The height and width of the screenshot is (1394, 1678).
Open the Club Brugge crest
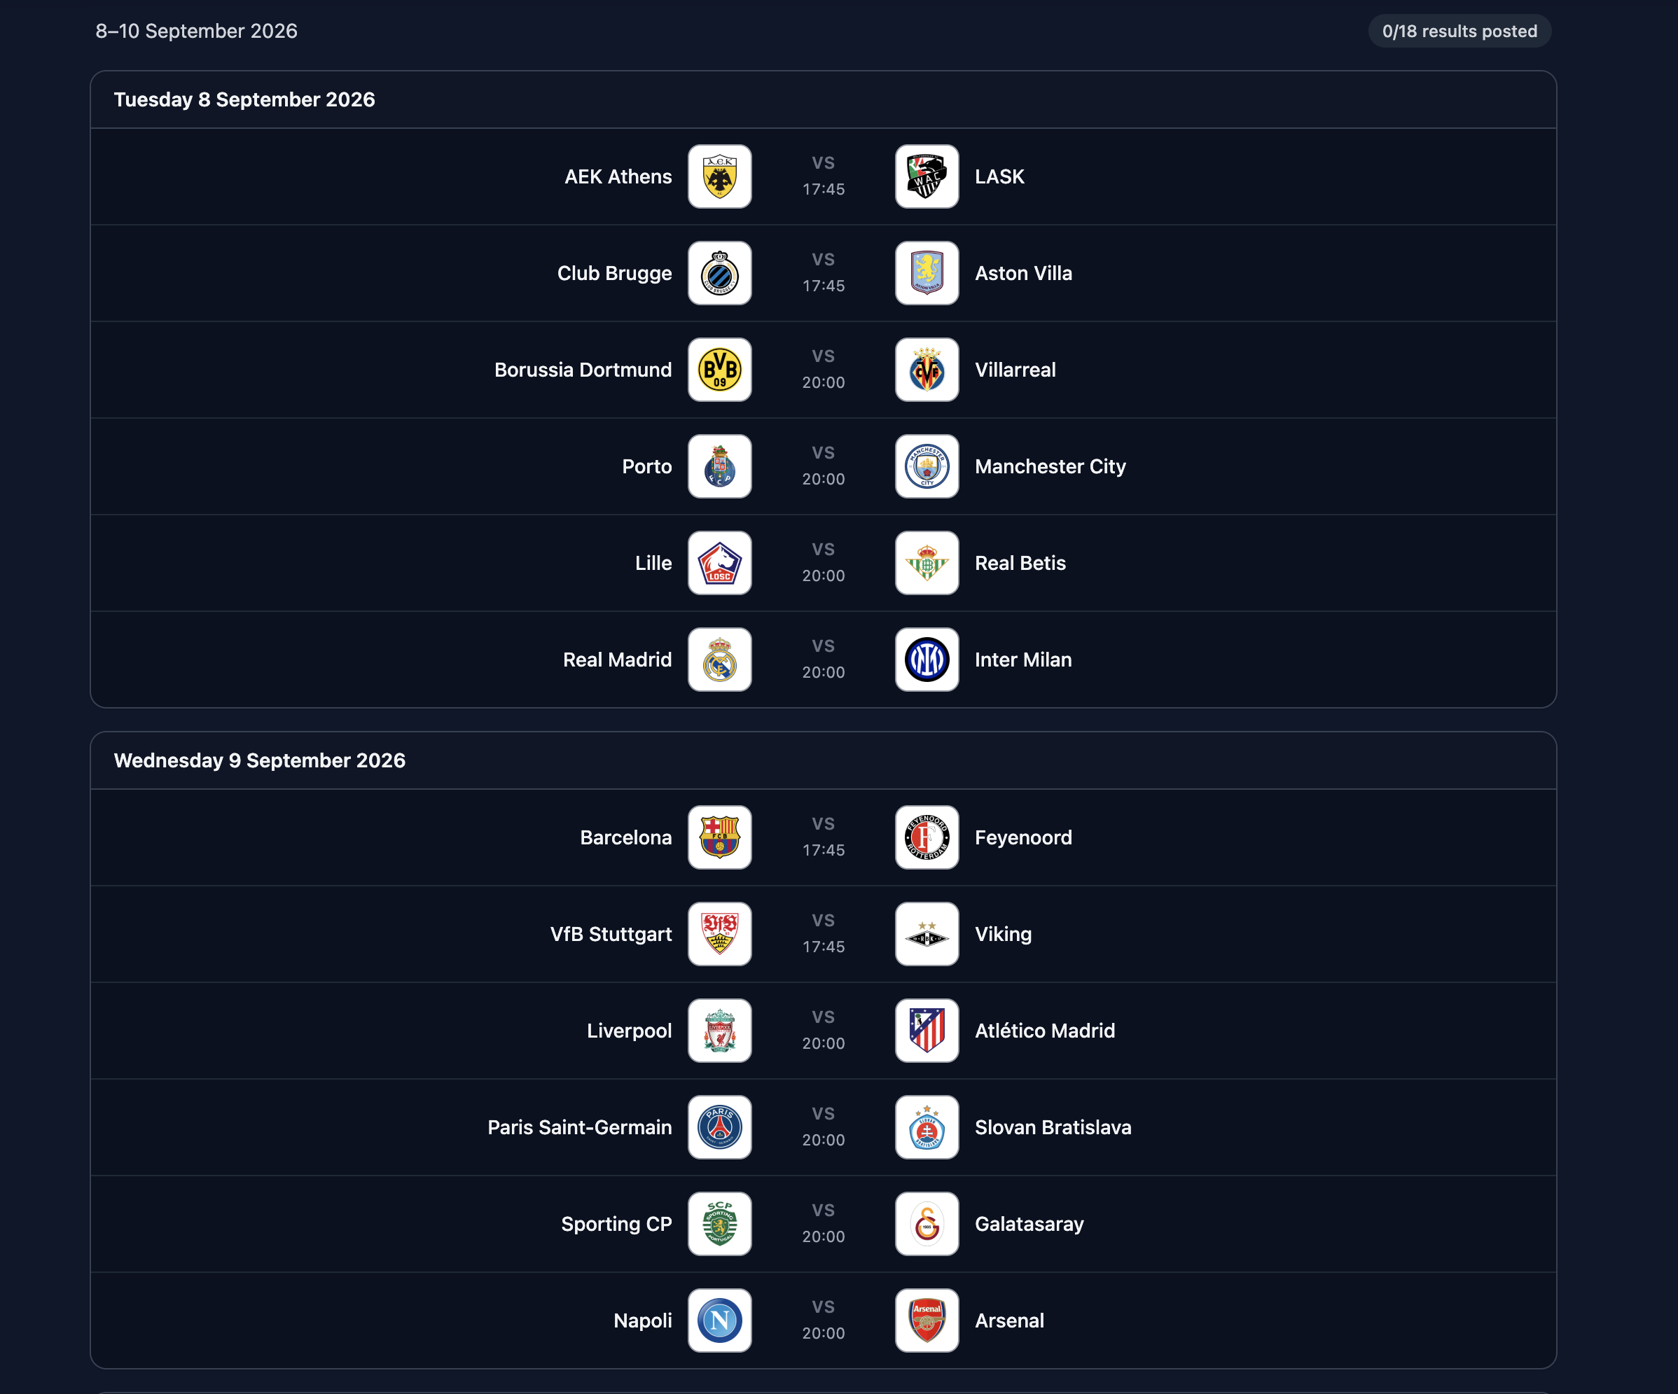(x=719, y=273)
